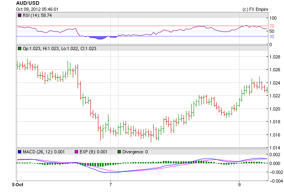Click the RSI 70 overbought level label
This screenshot has height=195, width=284.
coord(272,26)
